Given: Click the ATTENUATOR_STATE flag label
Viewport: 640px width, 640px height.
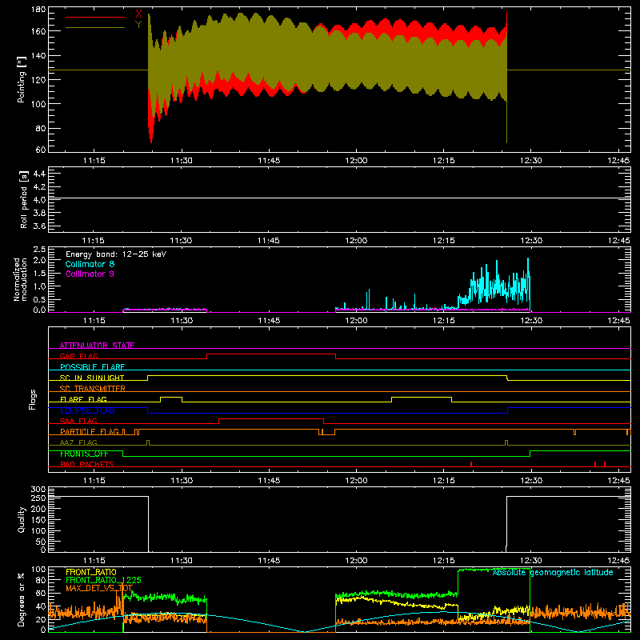Looking at the screenshot, I should (x=97, y=346).
